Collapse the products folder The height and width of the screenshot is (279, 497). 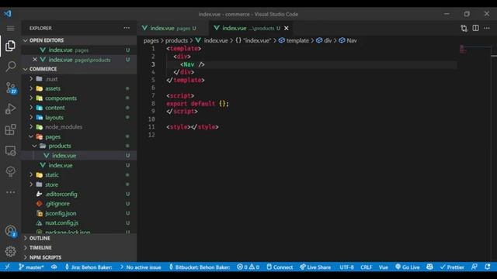pos(34,146)
